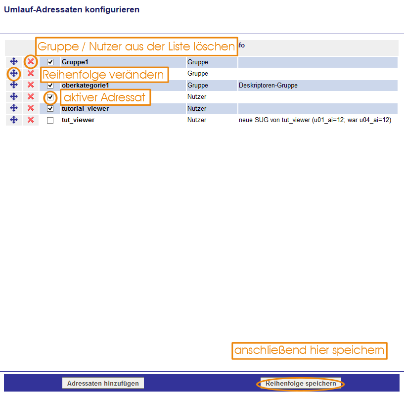This screenshot has height=396, width=404.
Task: Click move handle of row below Gruppe1
Action: [x=14, y=74]
